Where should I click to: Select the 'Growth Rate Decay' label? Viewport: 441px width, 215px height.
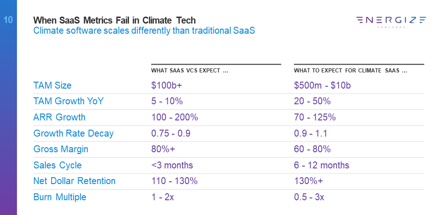pyautogui.click(x=73, y=134)
